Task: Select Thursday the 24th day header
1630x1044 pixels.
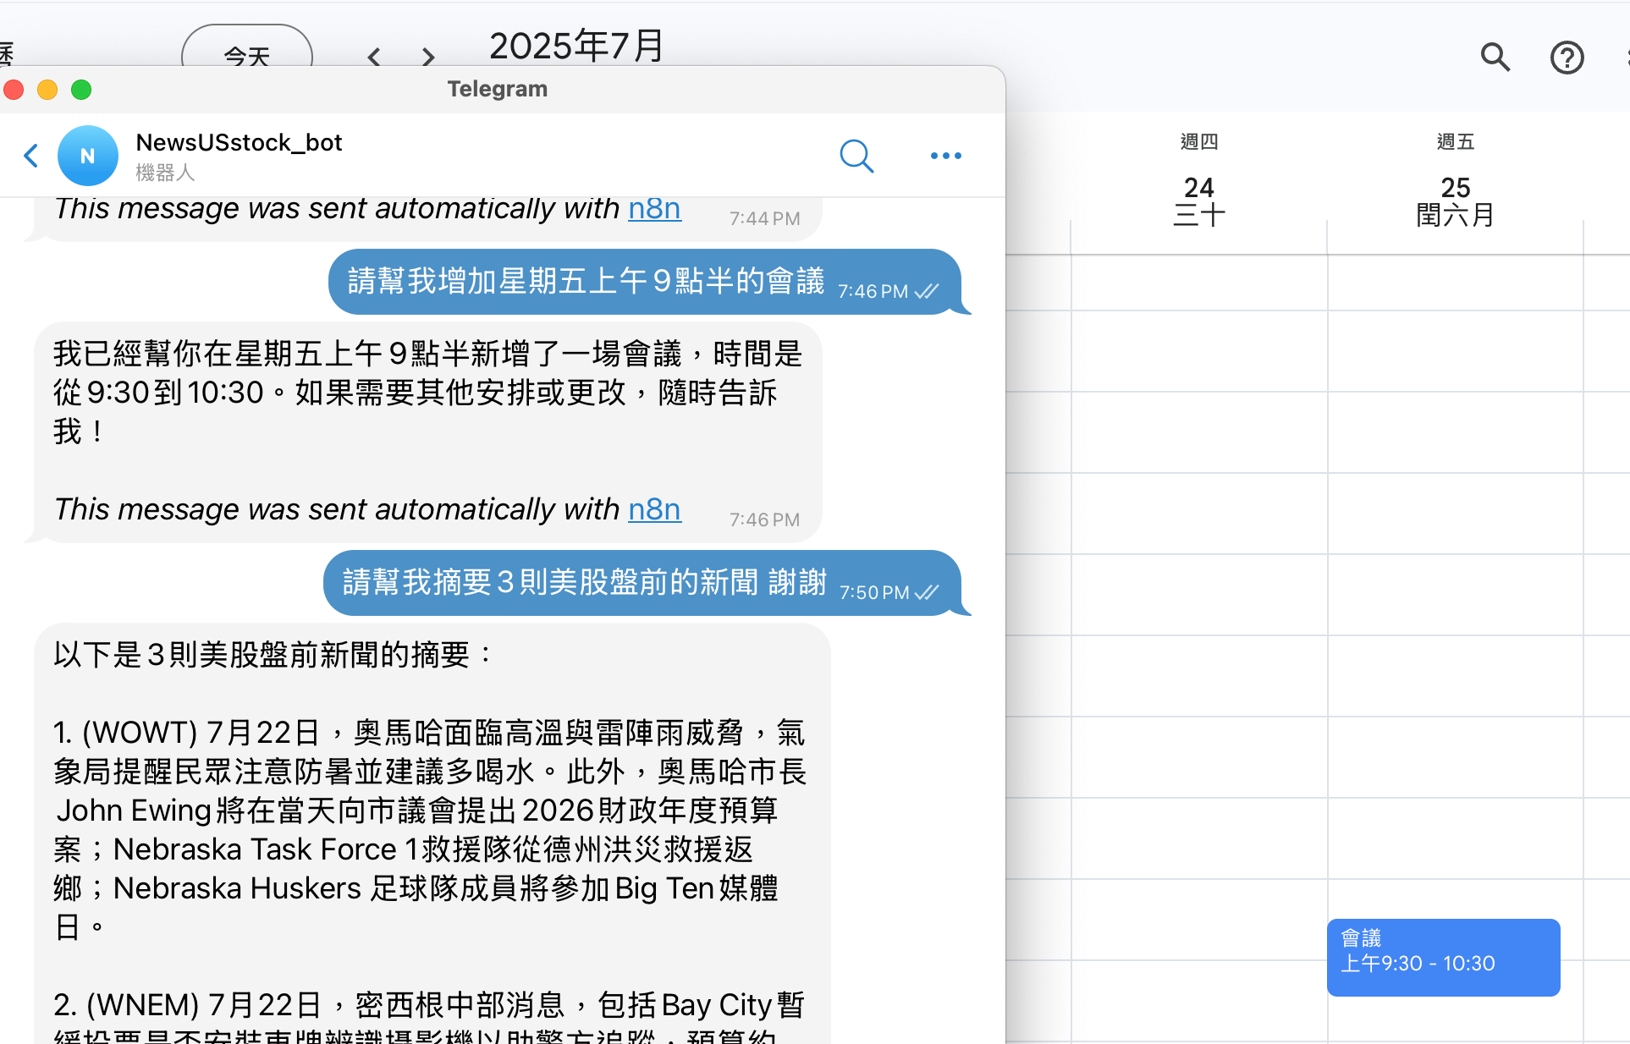Action: coord(1198,188)
